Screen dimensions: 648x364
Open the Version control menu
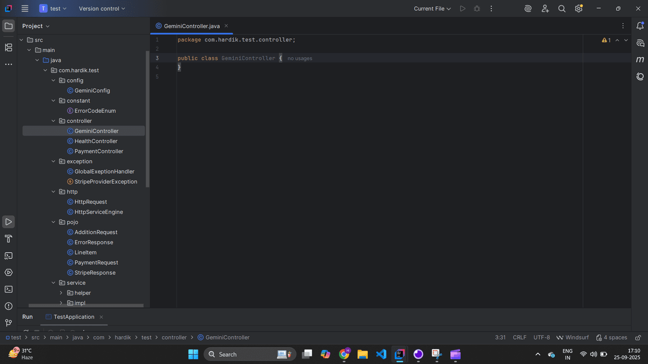pyautogui.click(x=102, y=9)
